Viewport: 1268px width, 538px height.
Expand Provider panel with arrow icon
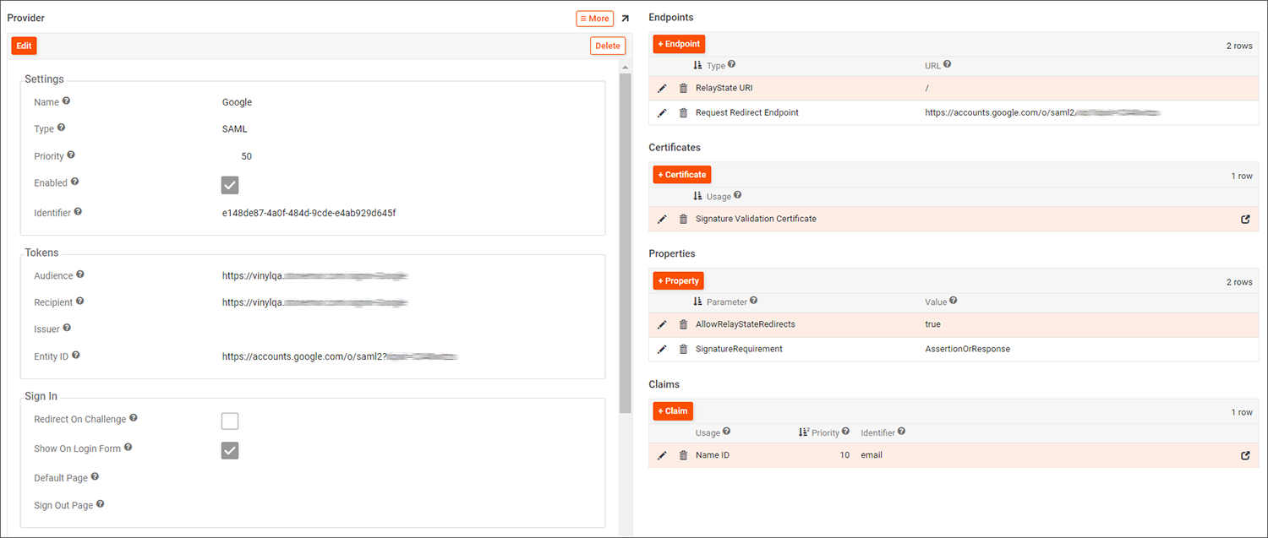pyautogui.click(x=625, y=19)
